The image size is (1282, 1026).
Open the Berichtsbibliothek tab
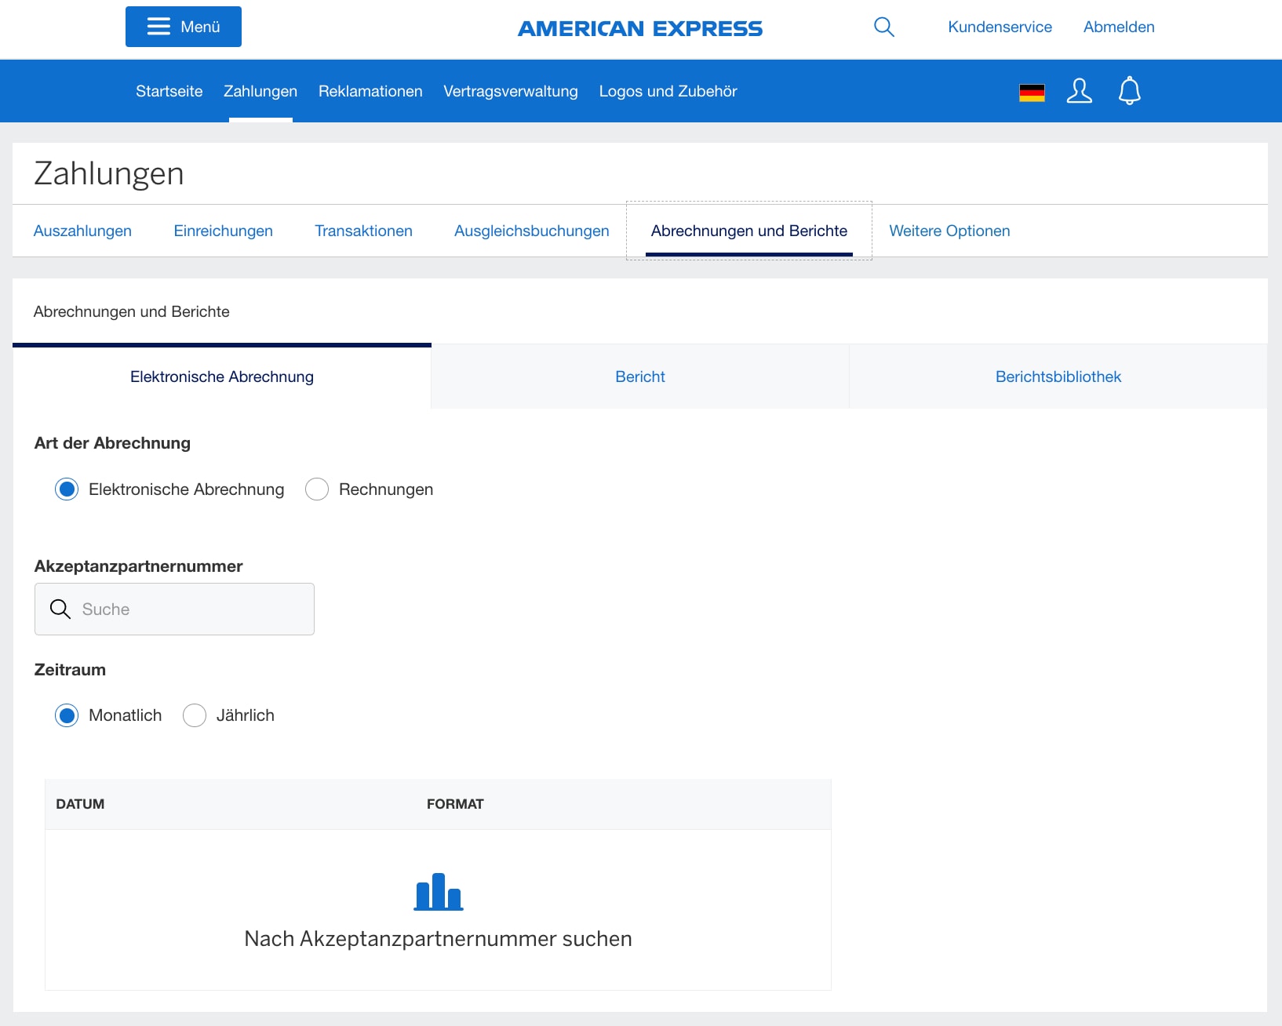click(x=1058, y=377)
